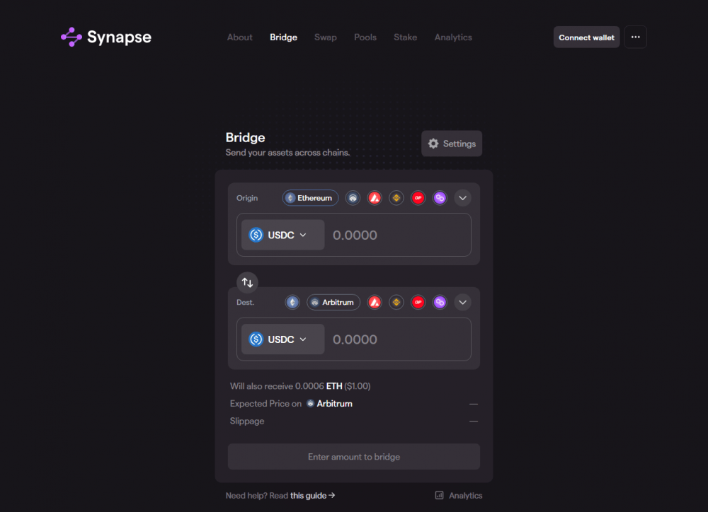
Task: Navigate to the Stake tab
Action: tap(405, 37)
